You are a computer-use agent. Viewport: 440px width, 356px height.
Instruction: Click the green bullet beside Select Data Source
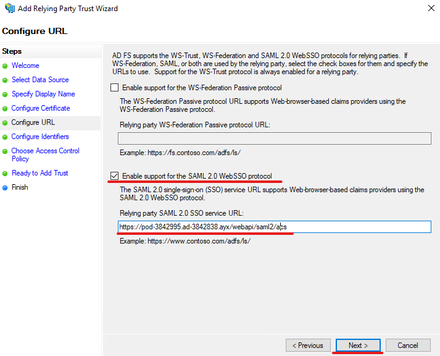click(x=5, y=80)
